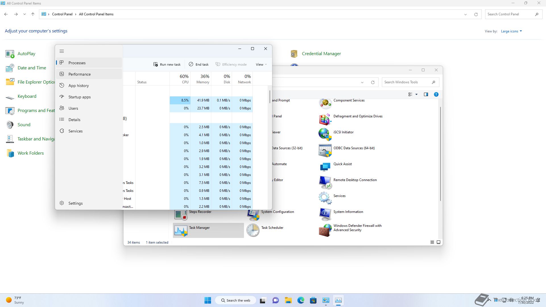Switch to the Performance page
Viewport: 546px width, 307px height.
point(89,74)
